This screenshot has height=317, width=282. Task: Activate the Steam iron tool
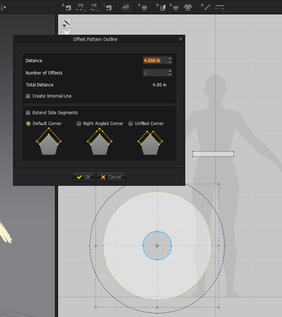[x=125, y=8]
